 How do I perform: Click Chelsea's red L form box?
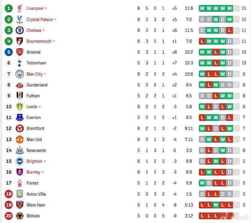229,30
